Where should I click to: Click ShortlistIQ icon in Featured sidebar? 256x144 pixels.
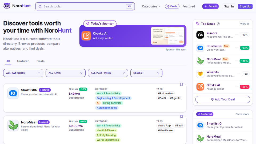pyautogui.click(x=200, y=125)
